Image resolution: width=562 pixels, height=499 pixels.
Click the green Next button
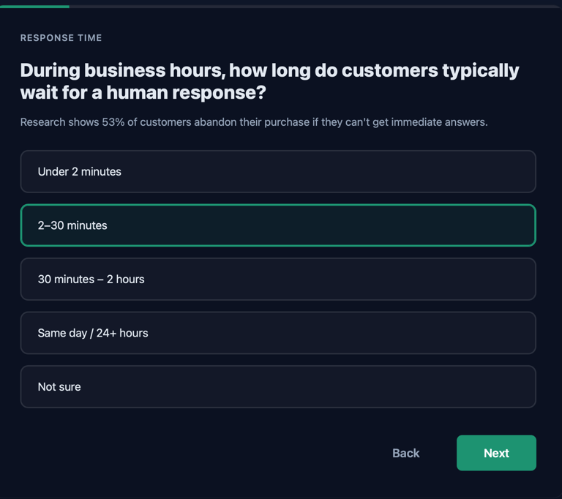point(496,453)
